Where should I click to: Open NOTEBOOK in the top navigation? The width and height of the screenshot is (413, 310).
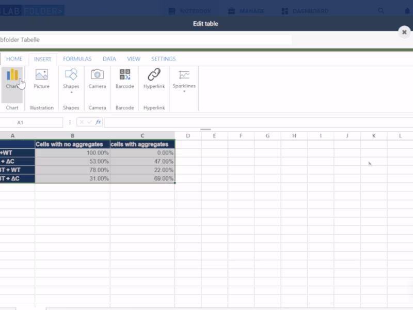tap(189, 11)
